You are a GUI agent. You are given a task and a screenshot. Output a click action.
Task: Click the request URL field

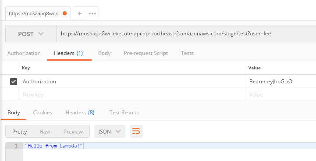point(186,34)
